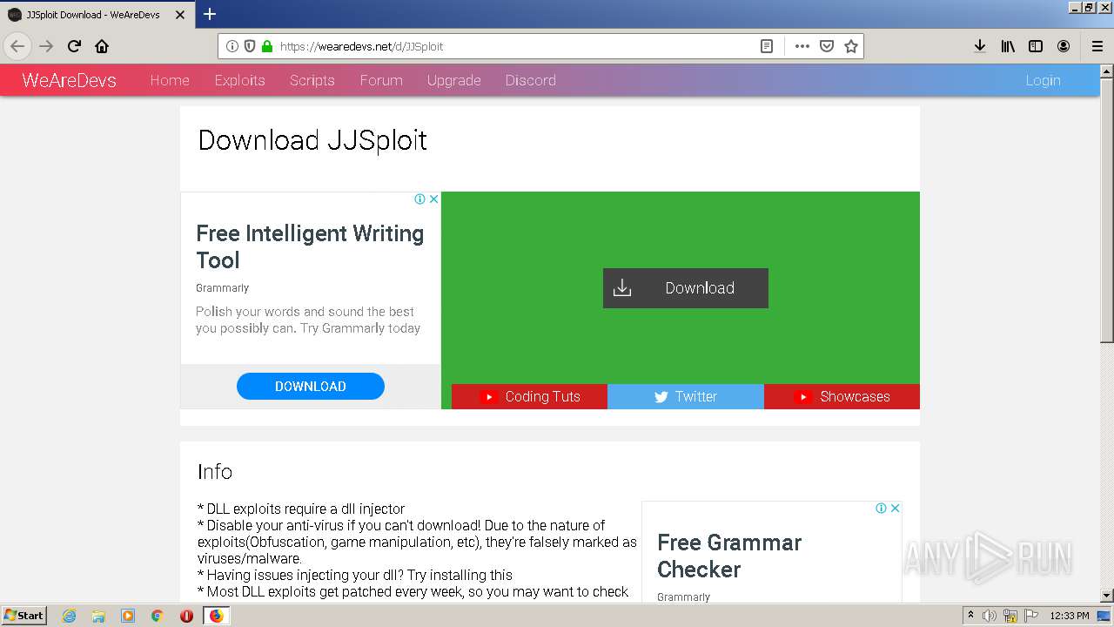Viewport: 1114px width, 627px height.
Task: Open File Explorer from taskbar
Action: (x=98, y=616)
